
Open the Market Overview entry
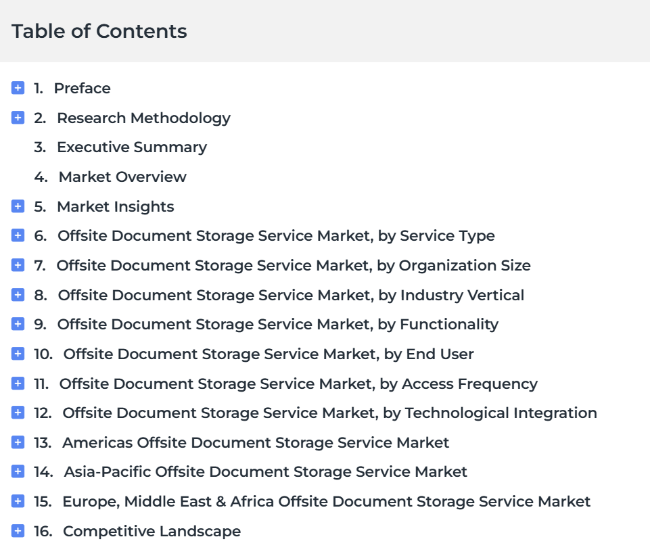[122, 177]
